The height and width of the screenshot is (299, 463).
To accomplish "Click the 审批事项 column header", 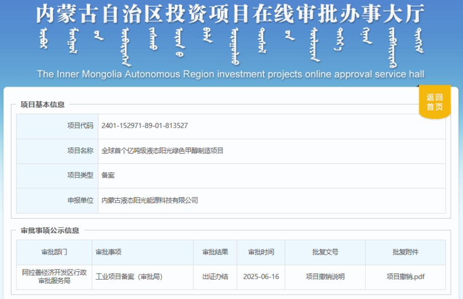I will tap(109, 252).
